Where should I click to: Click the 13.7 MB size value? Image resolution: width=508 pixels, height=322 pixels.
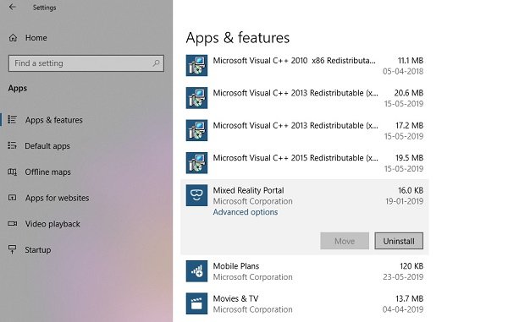pyautogui.click(x=409, y=298)
